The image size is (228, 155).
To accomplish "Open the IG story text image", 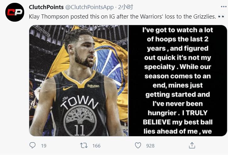I will tap(178, 80).
